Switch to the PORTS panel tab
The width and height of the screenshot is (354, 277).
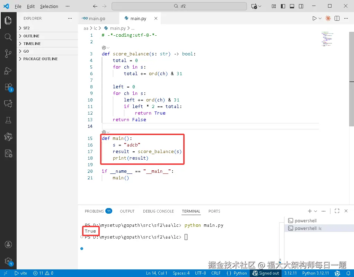[x=214, y=211]
